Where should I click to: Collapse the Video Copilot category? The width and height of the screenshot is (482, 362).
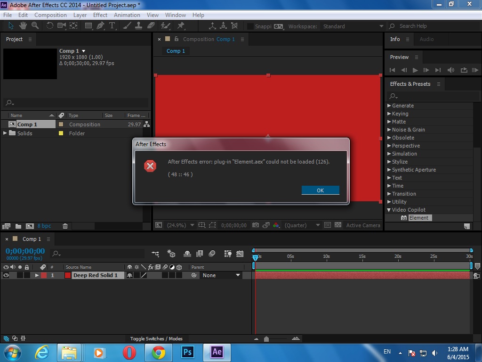point(389,210)
